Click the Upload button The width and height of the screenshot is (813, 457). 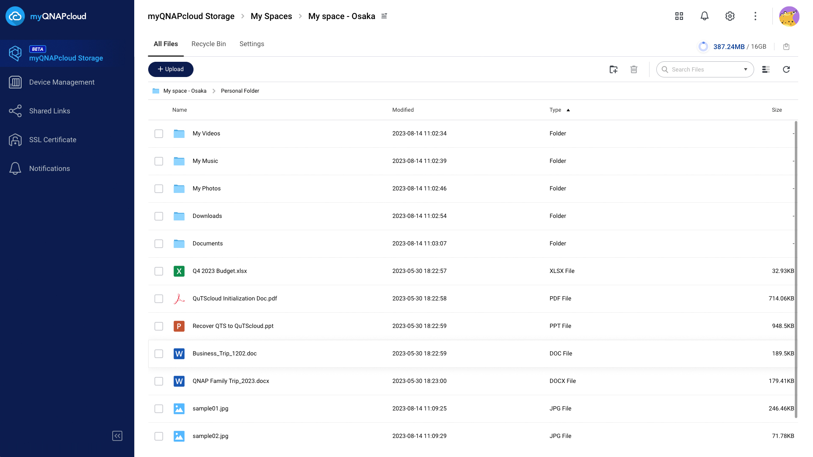click(171, 69)
